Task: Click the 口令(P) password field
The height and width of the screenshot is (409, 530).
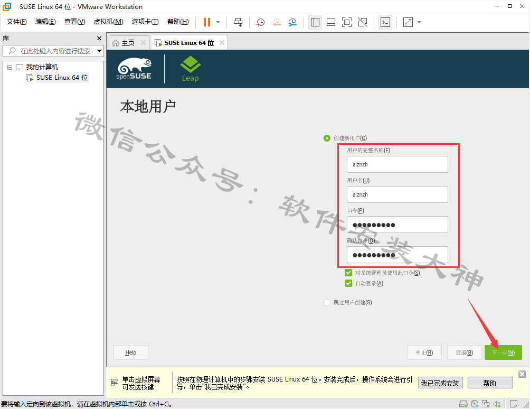Action: [x=397, y=225]
